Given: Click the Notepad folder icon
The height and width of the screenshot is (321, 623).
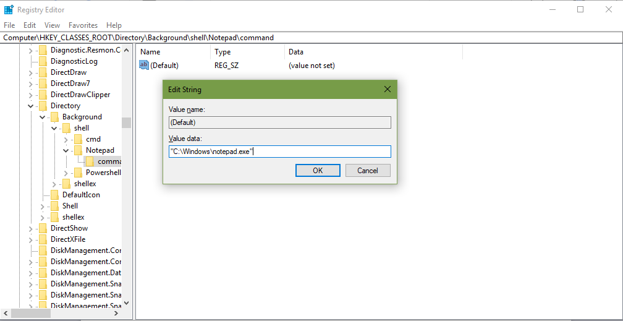Looking at the screenshot, I should pos(78,150).
